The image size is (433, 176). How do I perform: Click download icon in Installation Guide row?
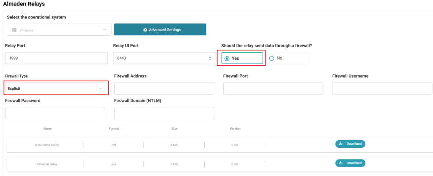pyautogui.click(x=341, y=144)
